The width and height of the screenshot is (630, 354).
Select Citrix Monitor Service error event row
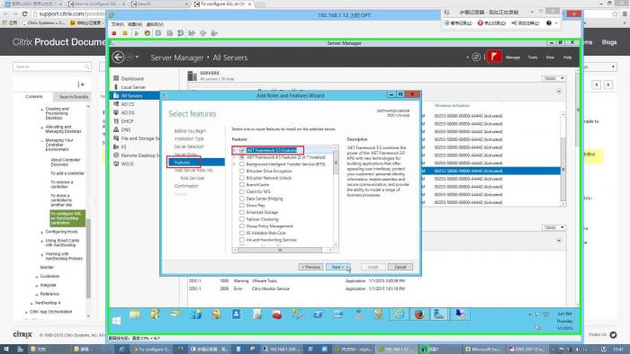(x=297, y=288)
